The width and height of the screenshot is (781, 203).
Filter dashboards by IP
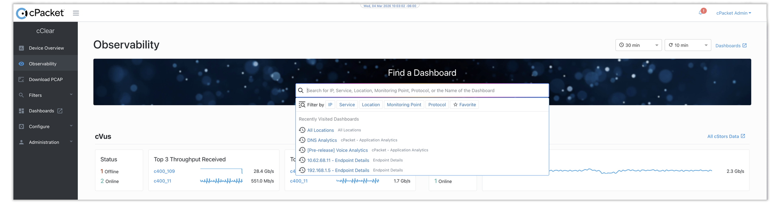(x=330, y=105)
